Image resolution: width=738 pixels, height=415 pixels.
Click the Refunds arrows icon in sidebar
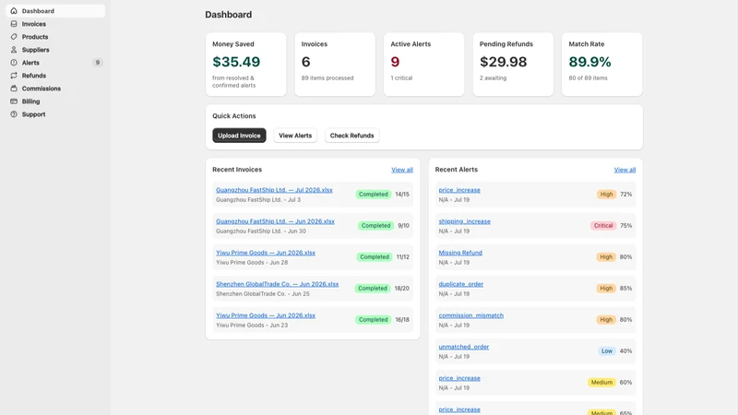tap(14, 76)
